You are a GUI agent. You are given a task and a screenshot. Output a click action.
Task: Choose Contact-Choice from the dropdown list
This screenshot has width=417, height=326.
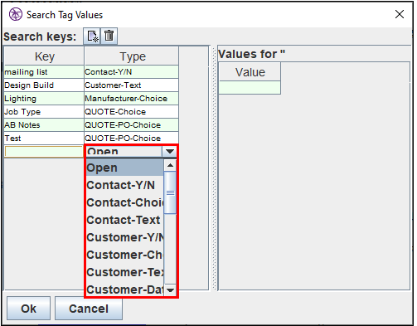point(124,202)
